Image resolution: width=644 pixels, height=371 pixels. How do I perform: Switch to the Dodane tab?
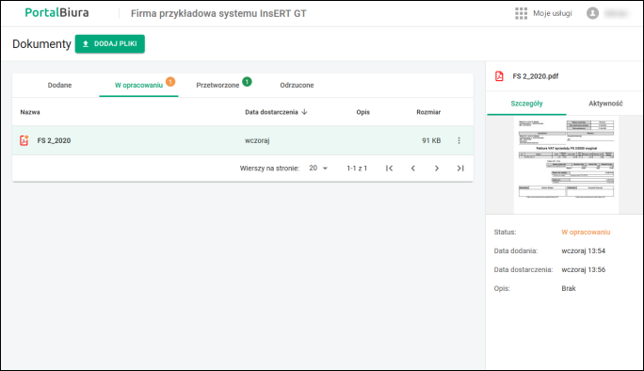point(59,85)
